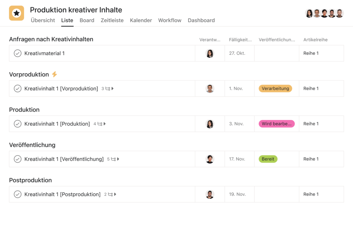This screenshot has height=225, width=353.
Task: Click assignee avatar on Postproduktion task
Action: [x=210, y=194]
